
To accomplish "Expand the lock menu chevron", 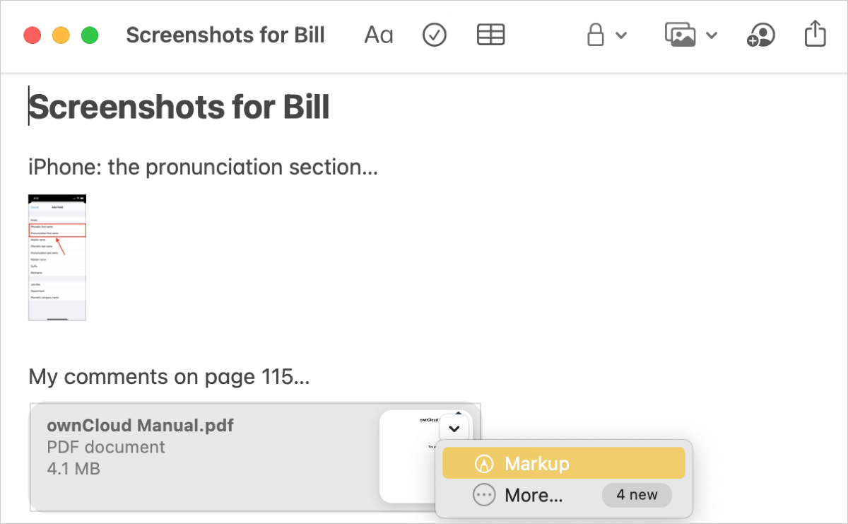I will click(x=621, y=35).
